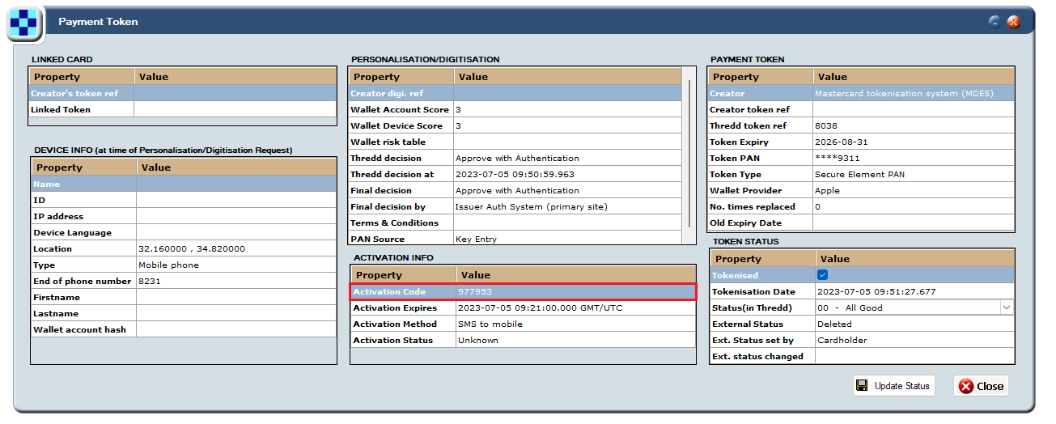Select the ID row in Device Info
The image size is (1056, 424).
coord(184,200)
